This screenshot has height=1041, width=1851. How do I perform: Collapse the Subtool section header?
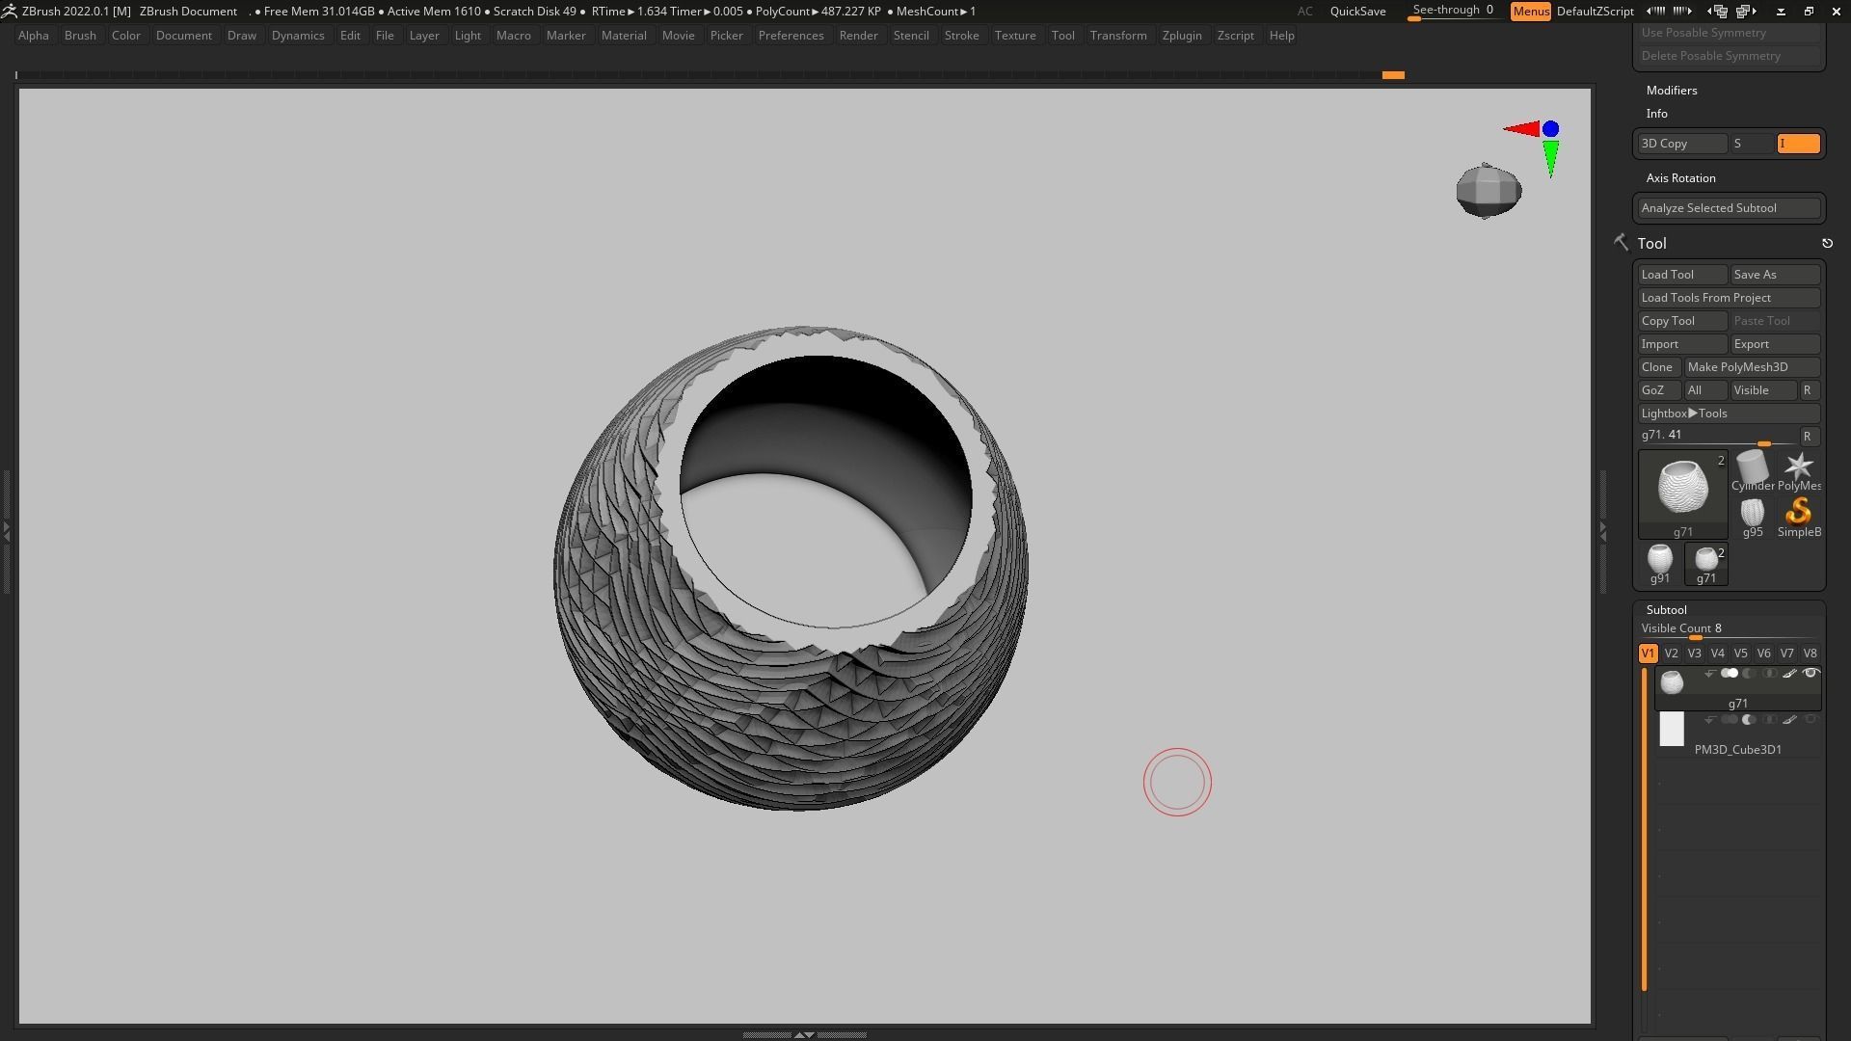pos(1666,610)
